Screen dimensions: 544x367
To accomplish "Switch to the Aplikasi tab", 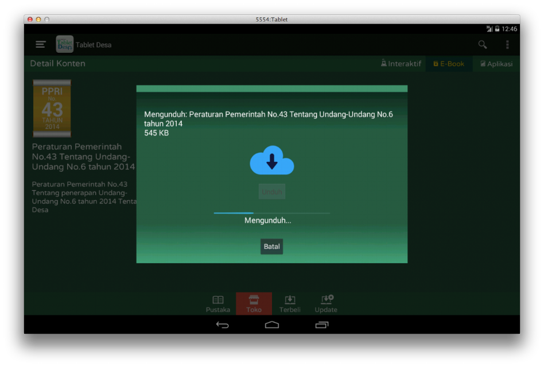I will click(x=496, y=64).
